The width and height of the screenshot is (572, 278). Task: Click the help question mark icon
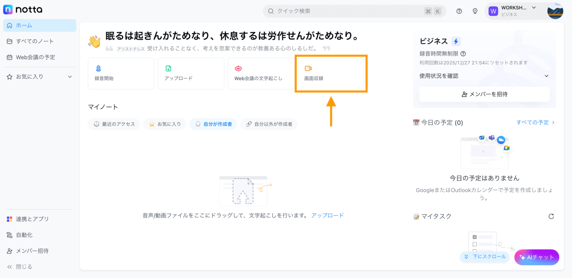pyautogui.click(x=459, y=11)
